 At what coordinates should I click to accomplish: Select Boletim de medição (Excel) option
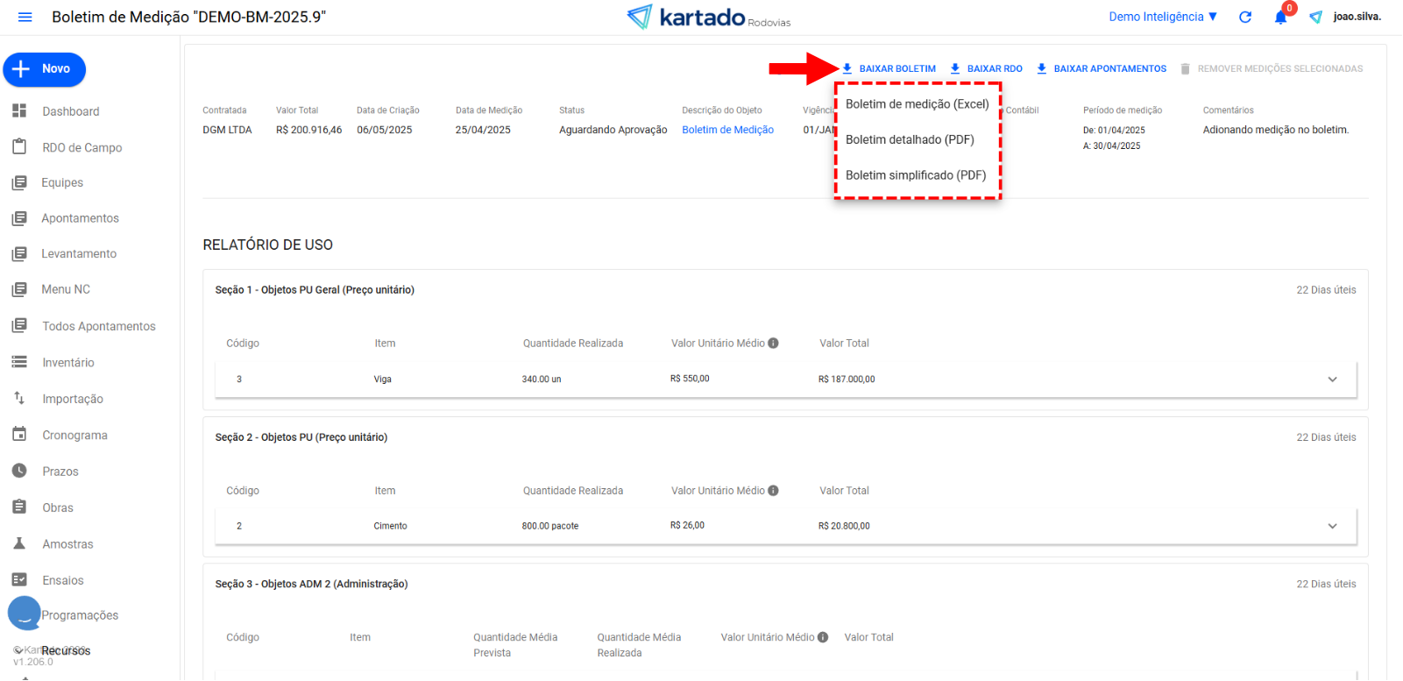917,104
